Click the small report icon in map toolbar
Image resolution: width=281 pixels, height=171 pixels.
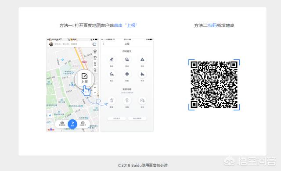[95, 70]
